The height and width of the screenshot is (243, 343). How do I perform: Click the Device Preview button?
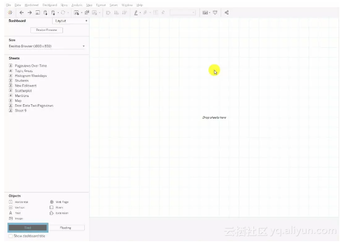47,30
